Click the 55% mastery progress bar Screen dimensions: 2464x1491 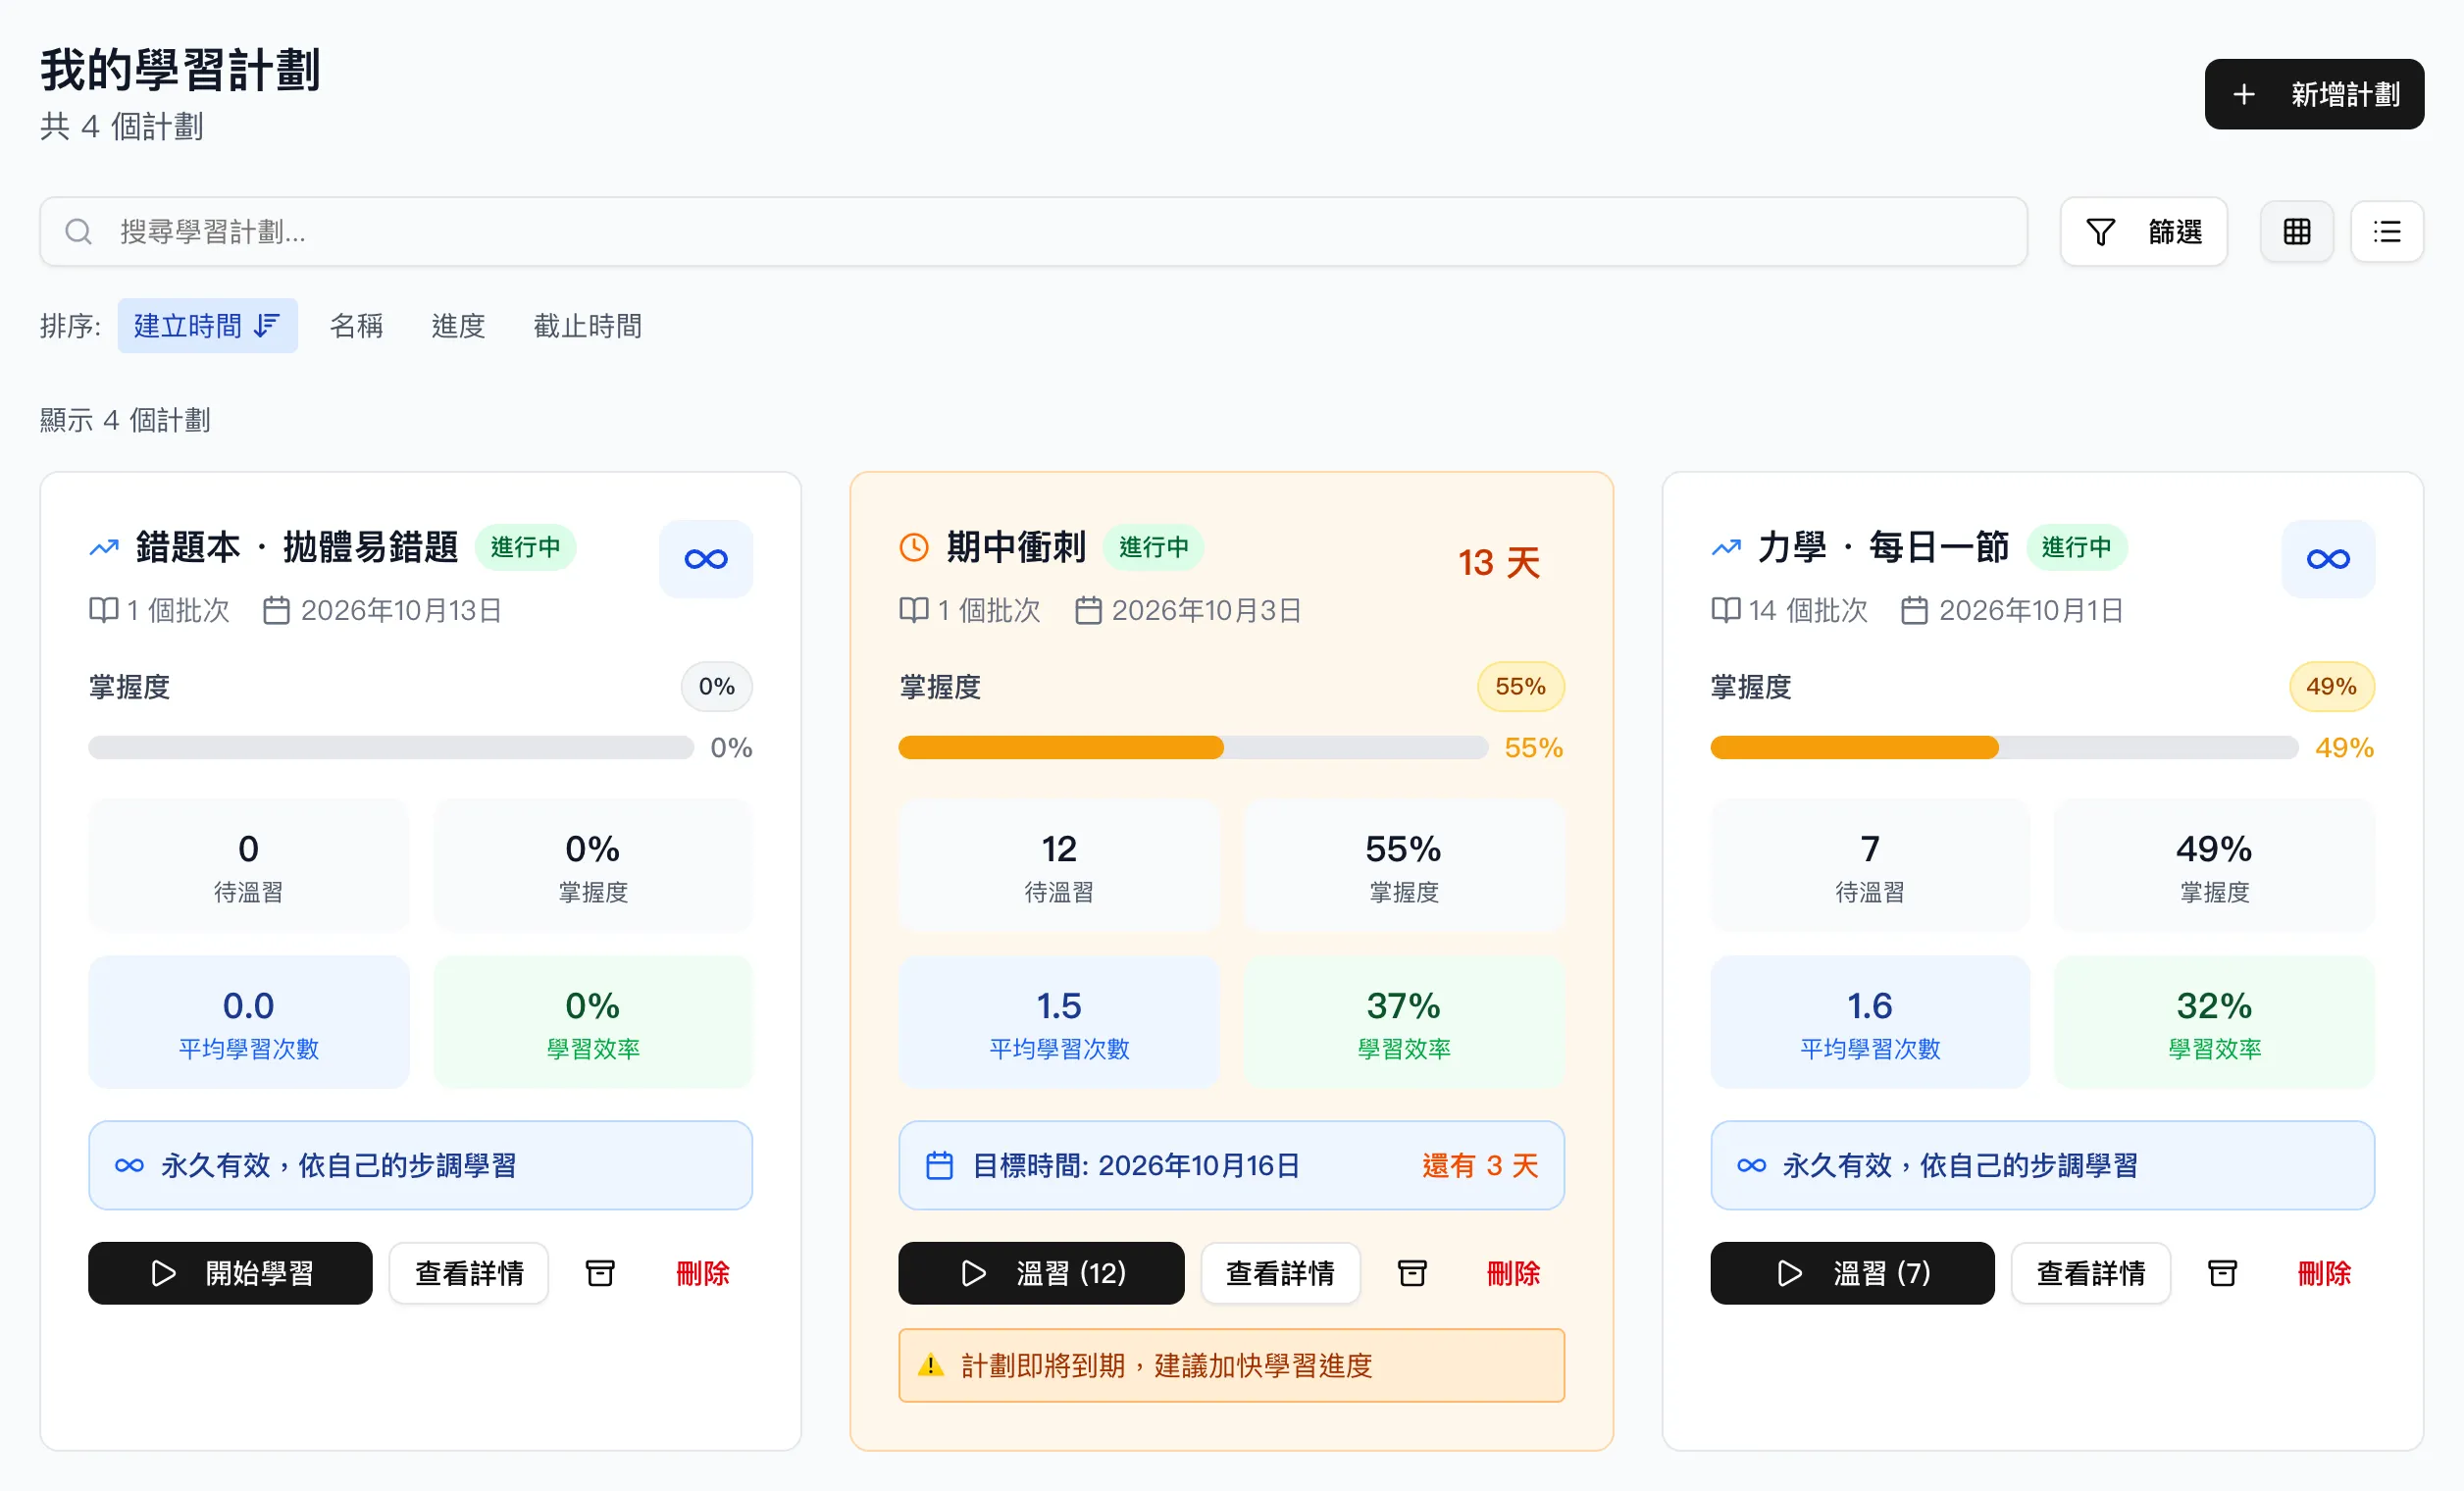pos(1193,747)
